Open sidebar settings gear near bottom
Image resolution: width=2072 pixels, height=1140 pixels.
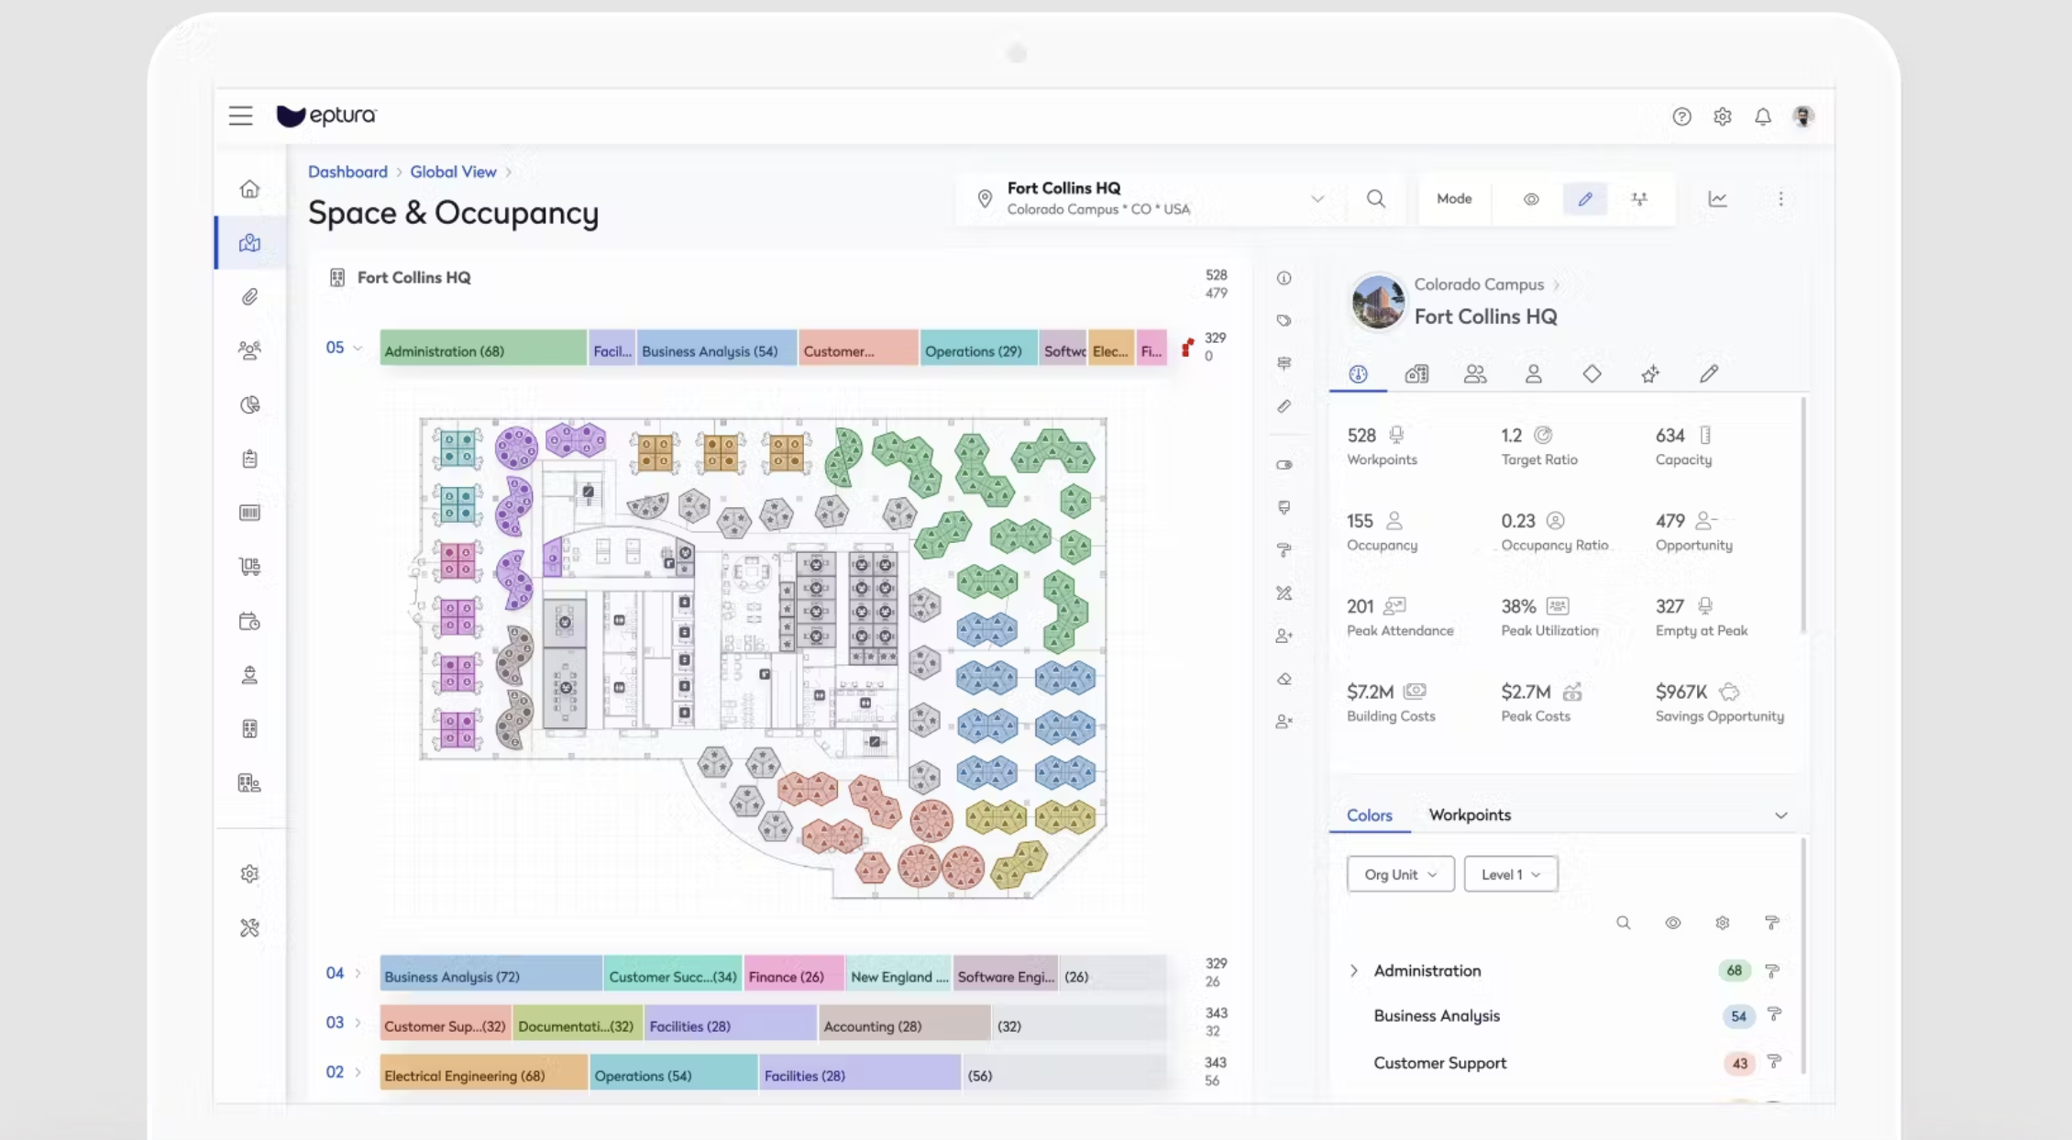pos(249,874)
